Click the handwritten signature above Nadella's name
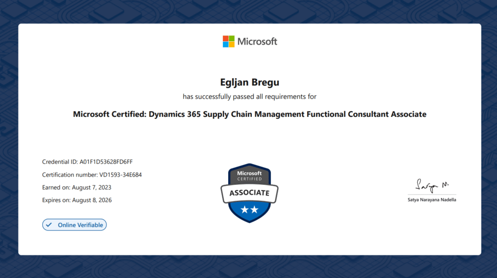The image size is (497, 278). coord(432,185)
